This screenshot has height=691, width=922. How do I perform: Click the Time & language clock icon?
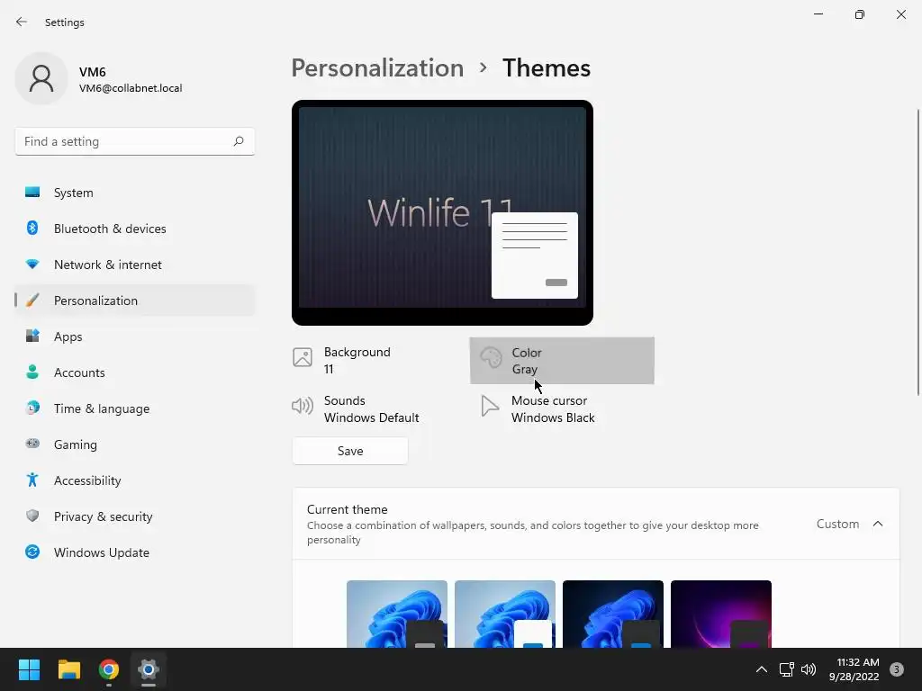[32, 408]
